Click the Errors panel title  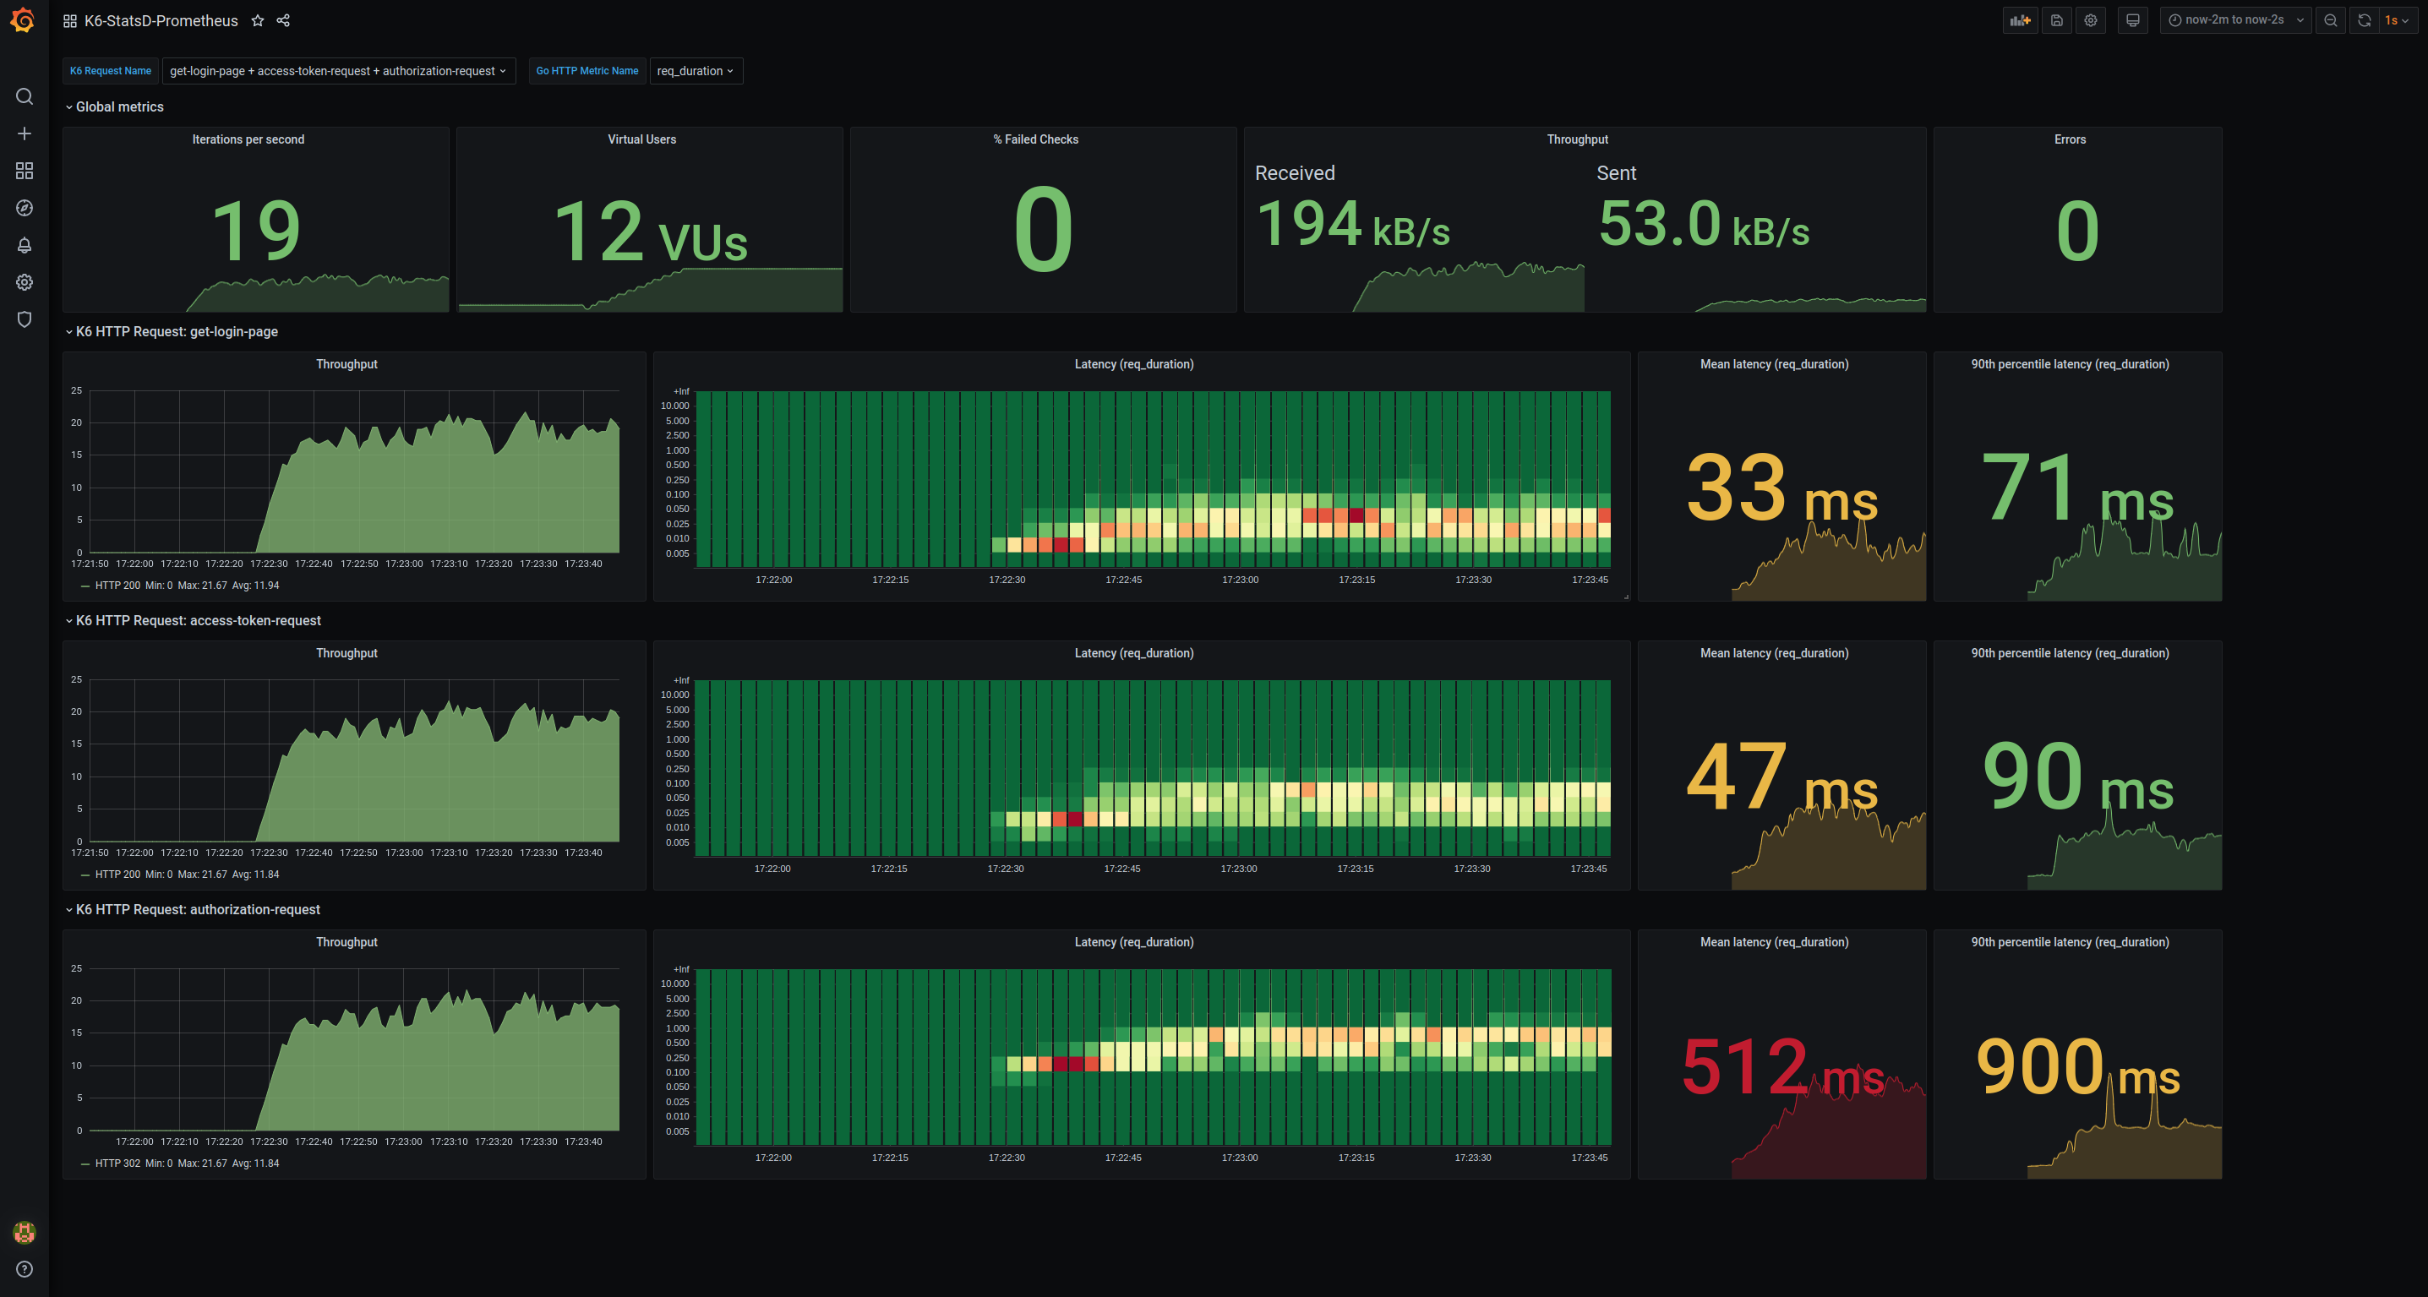(x=2069, y=139)
